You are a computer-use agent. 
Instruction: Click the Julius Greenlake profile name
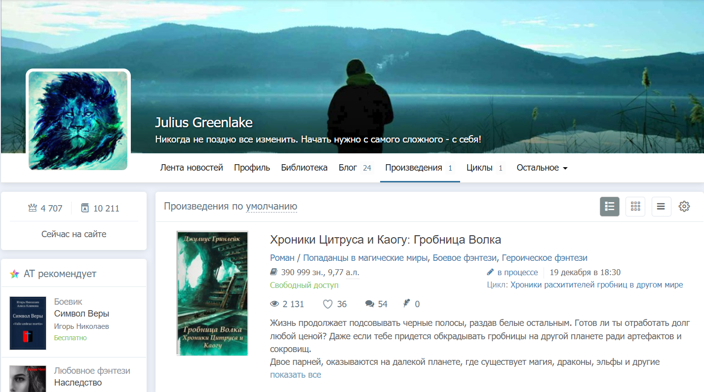pyautogui.click(x=204, y=122)
